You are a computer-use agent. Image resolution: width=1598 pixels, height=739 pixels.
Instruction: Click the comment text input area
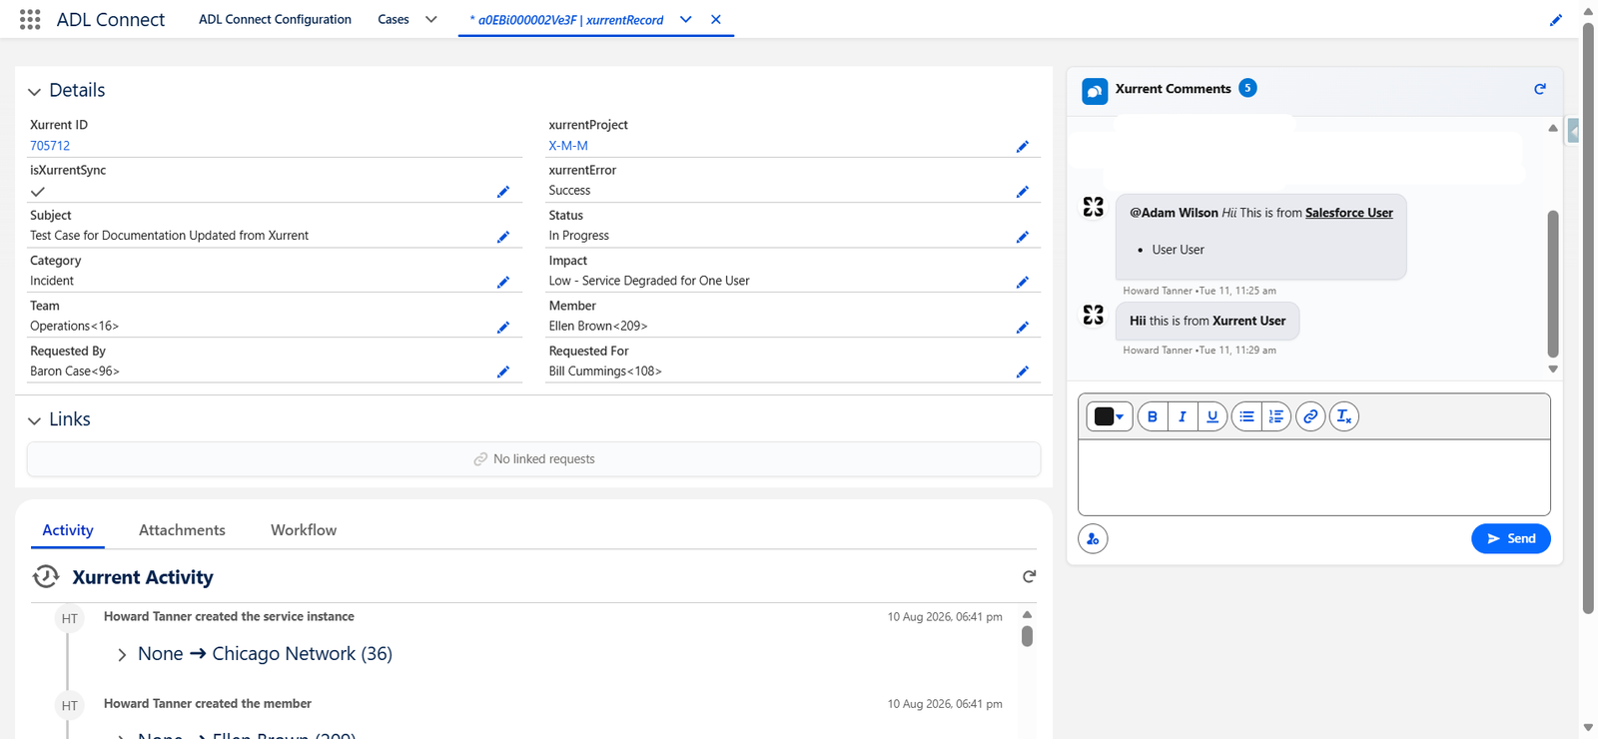(1314, 477)
